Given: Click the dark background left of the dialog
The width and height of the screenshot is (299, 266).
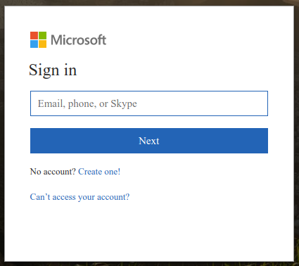Looking at the screenshot, I should point(2,133).
